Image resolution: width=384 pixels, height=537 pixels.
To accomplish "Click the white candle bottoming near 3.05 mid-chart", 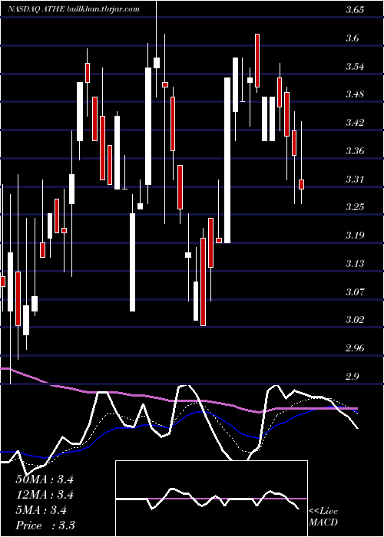I will pyautogui.click(x=132, y=262).
